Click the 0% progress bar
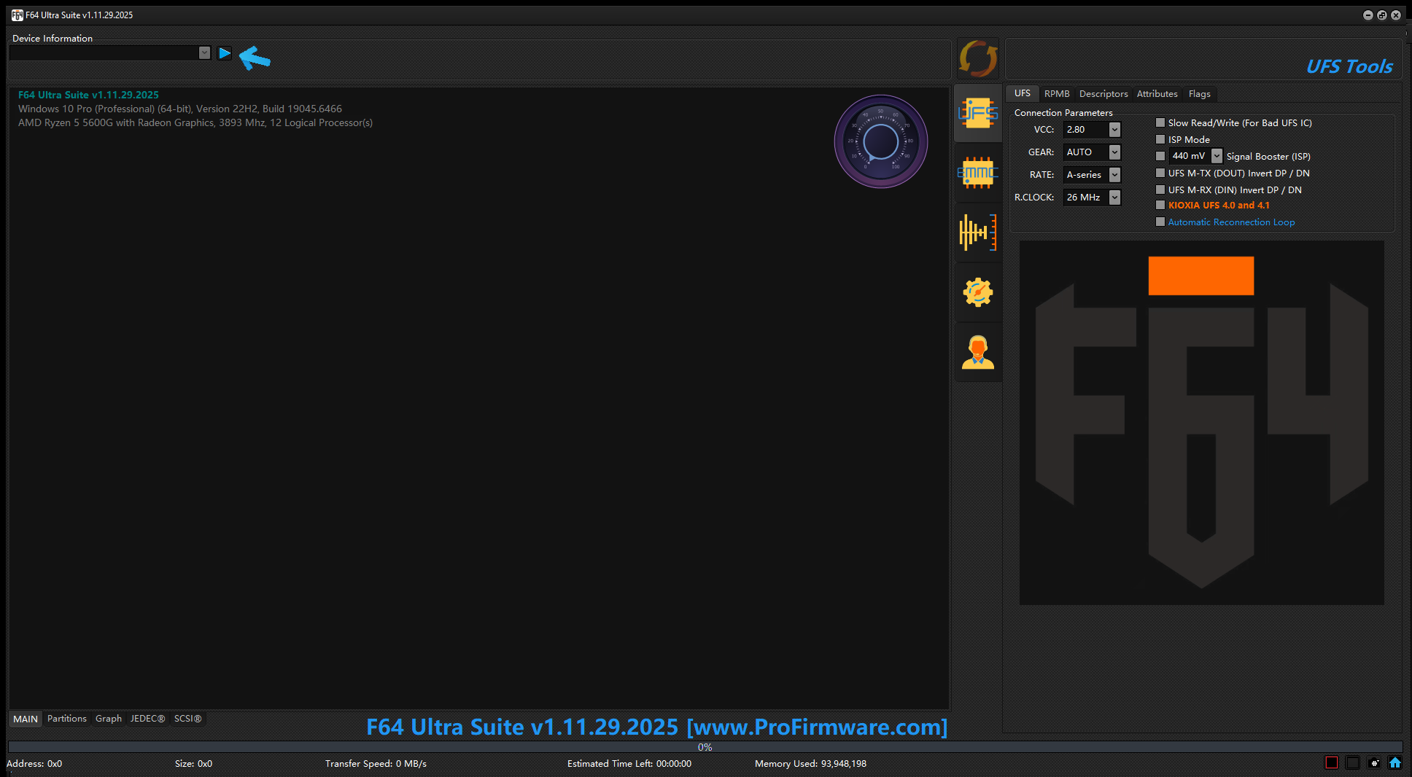 pos(705,747)
